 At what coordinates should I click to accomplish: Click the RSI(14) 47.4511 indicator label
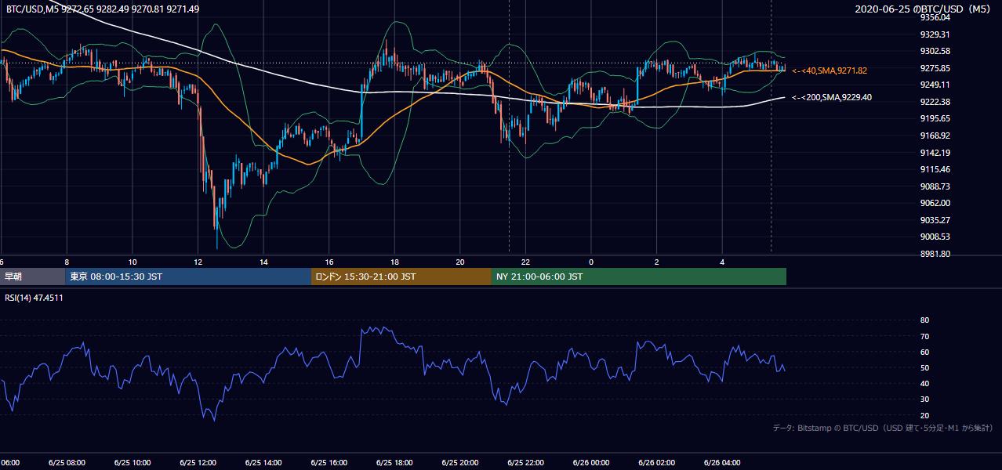click(x=34, y=298)
